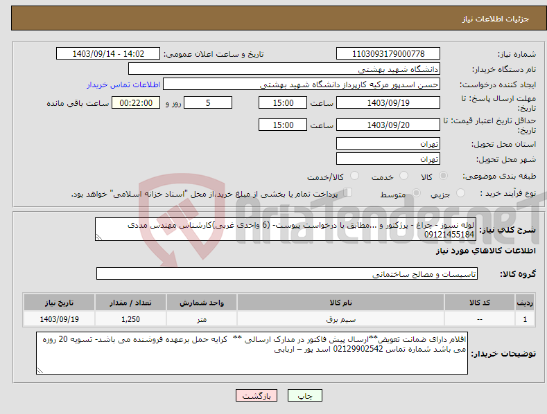Select the خدمت radio button

[403, 176]
